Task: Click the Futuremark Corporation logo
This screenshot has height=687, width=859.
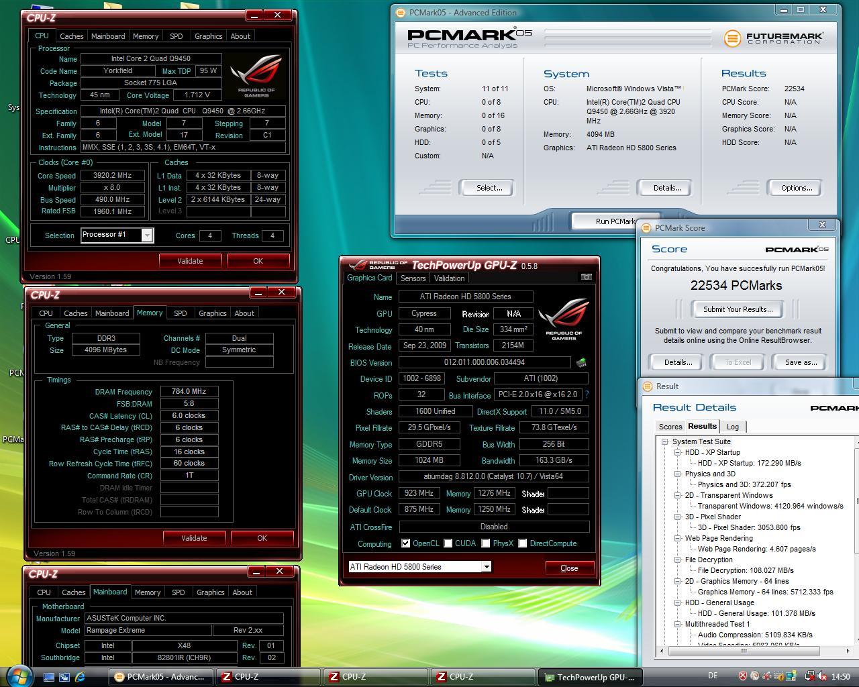Action: [773, 38]
